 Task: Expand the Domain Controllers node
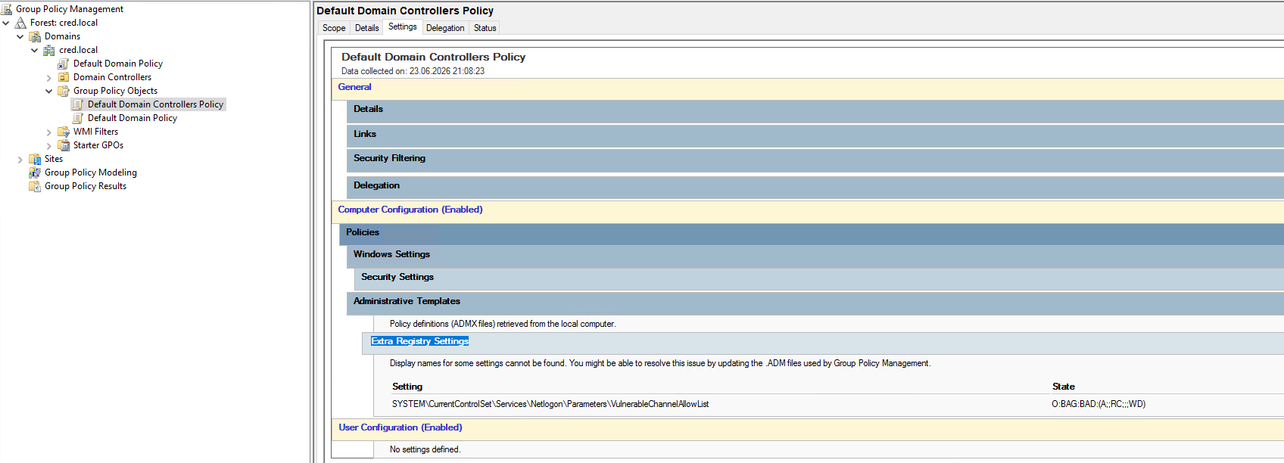coord(49,78)
